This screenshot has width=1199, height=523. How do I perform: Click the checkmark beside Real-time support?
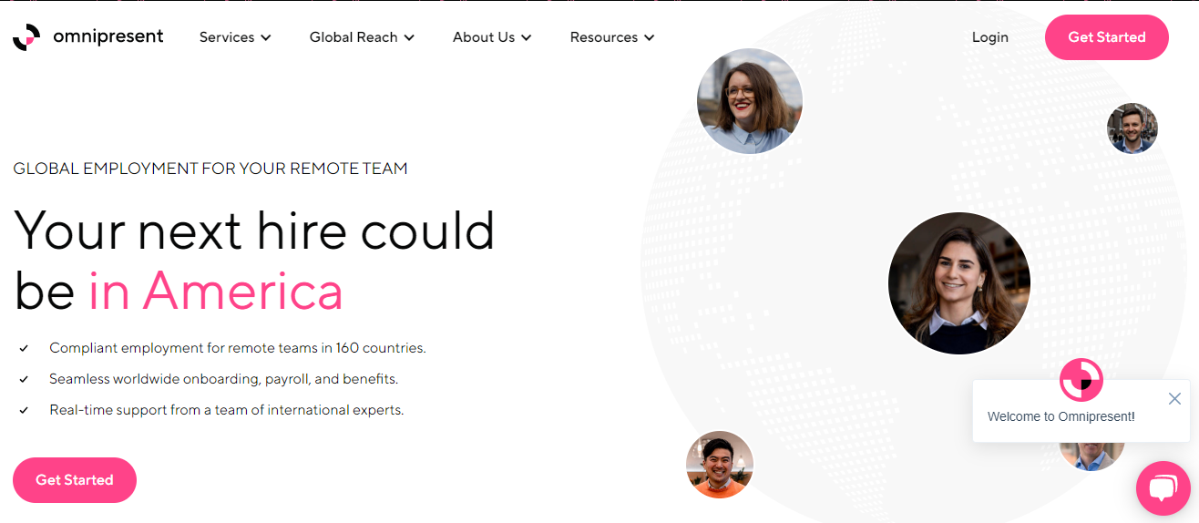click(x=24, y=410)
